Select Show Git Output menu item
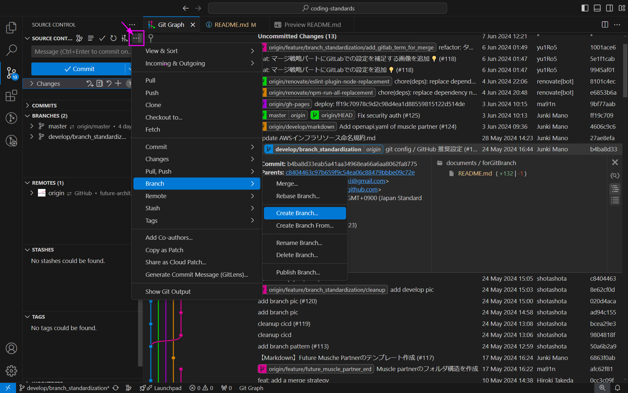Image resolution: width=628 pixels, height=393 pixels. (197, 291)
